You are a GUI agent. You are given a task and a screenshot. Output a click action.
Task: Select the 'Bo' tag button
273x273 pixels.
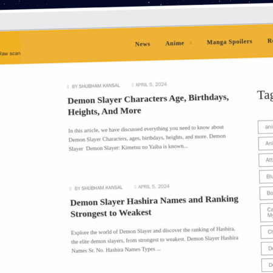point(266,194)
